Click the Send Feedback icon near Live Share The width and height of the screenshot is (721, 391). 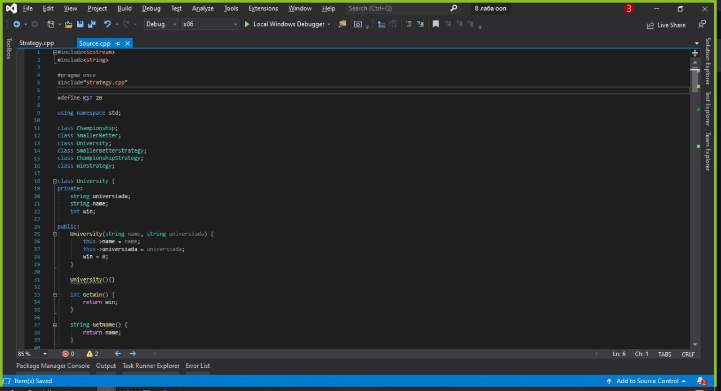tap(701, 24)
